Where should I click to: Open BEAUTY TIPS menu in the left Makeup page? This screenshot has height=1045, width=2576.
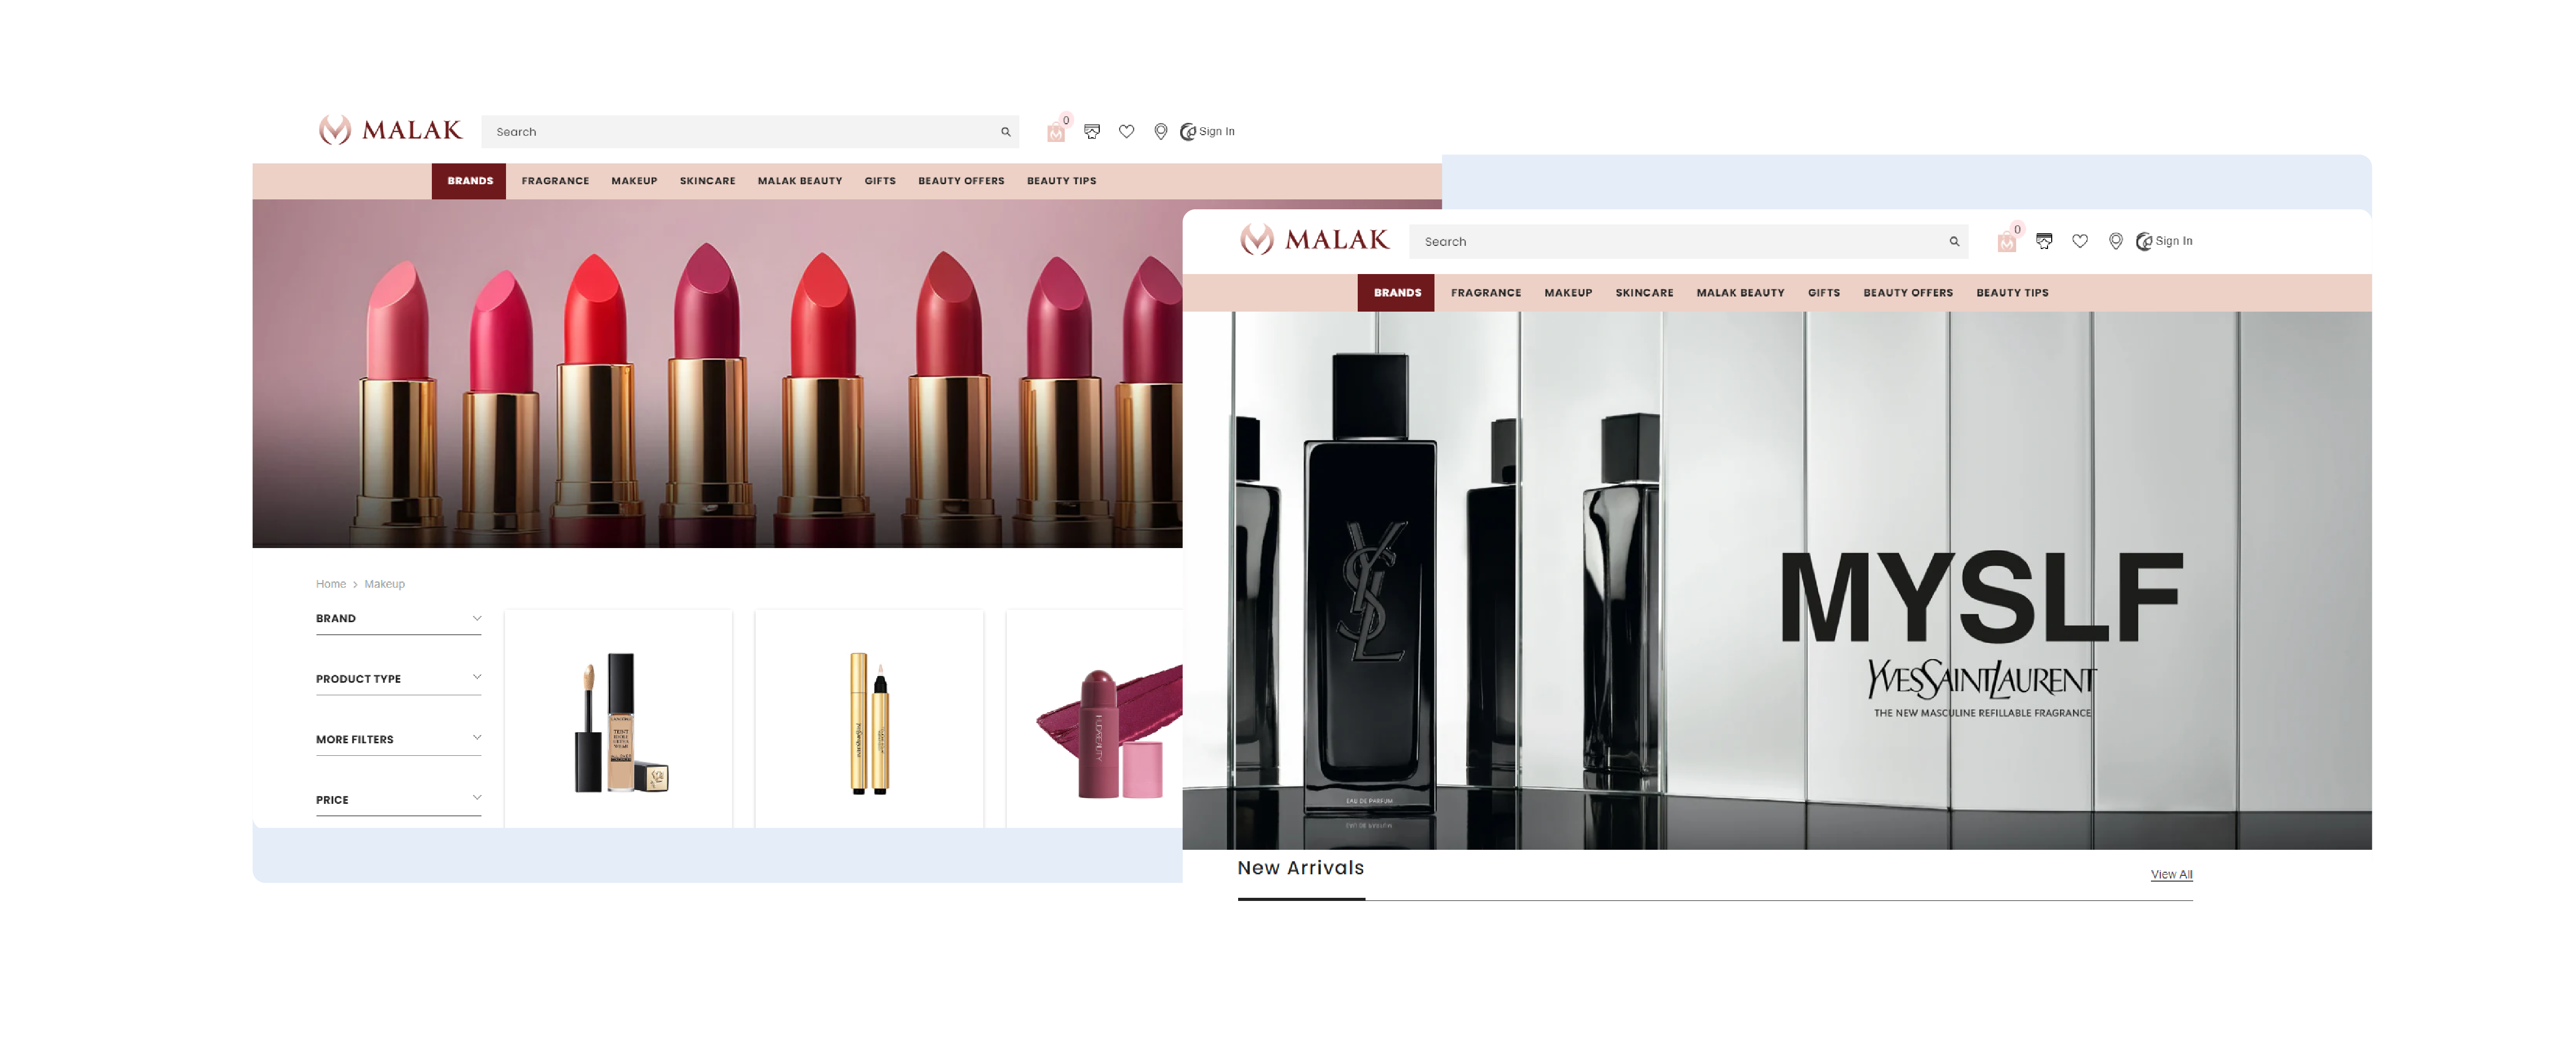click(x=1061, y=181)
